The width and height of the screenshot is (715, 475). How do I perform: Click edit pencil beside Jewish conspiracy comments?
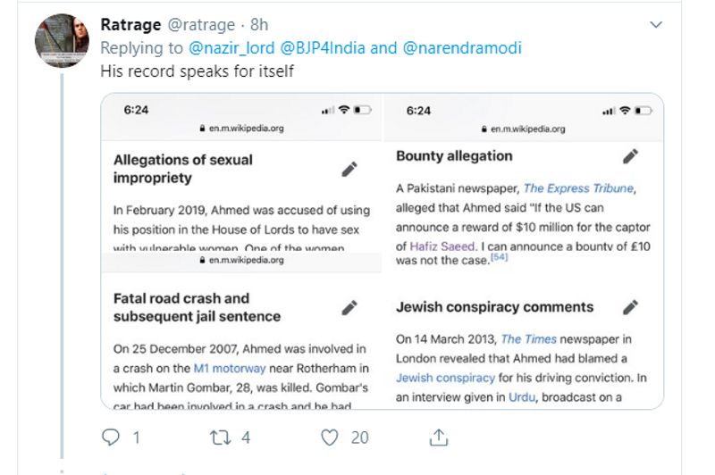(x=631, y=307)
